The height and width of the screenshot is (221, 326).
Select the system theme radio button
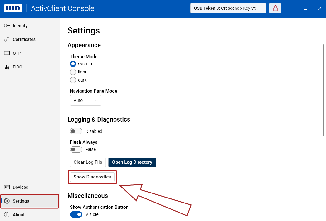pyautogui.click(x=73, y=64)
